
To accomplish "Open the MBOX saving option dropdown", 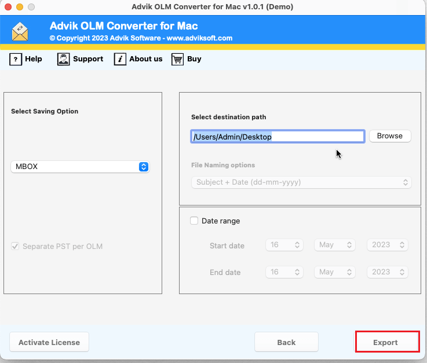I will pyautogui.click(x=80, y=167).
